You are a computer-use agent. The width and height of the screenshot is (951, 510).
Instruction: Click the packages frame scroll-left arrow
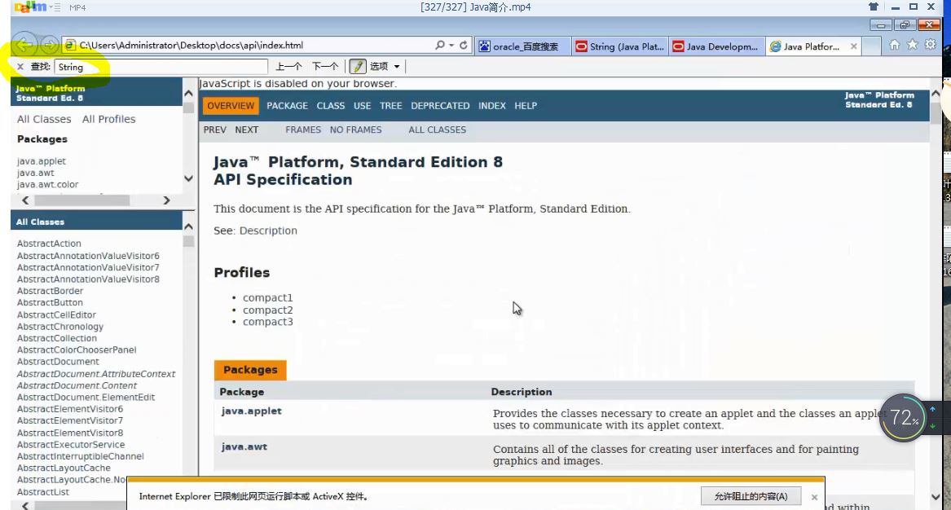25,200
